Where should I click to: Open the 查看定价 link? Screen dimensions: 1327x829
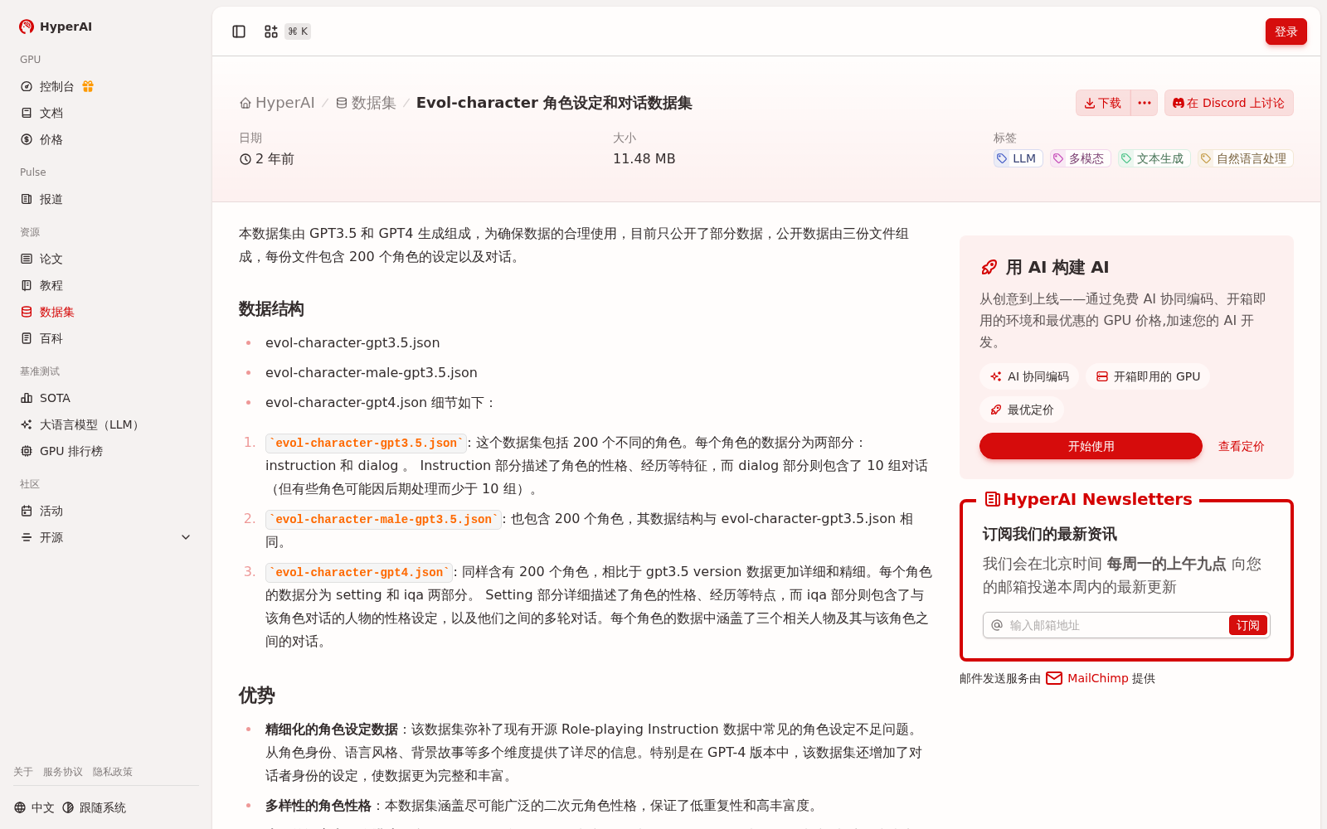pos(1241,446)
